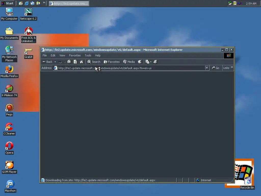The height and width of the screenshot is (196, 261).
Task: Click the Print toolbar icon
Action: [x=155, y=62]
